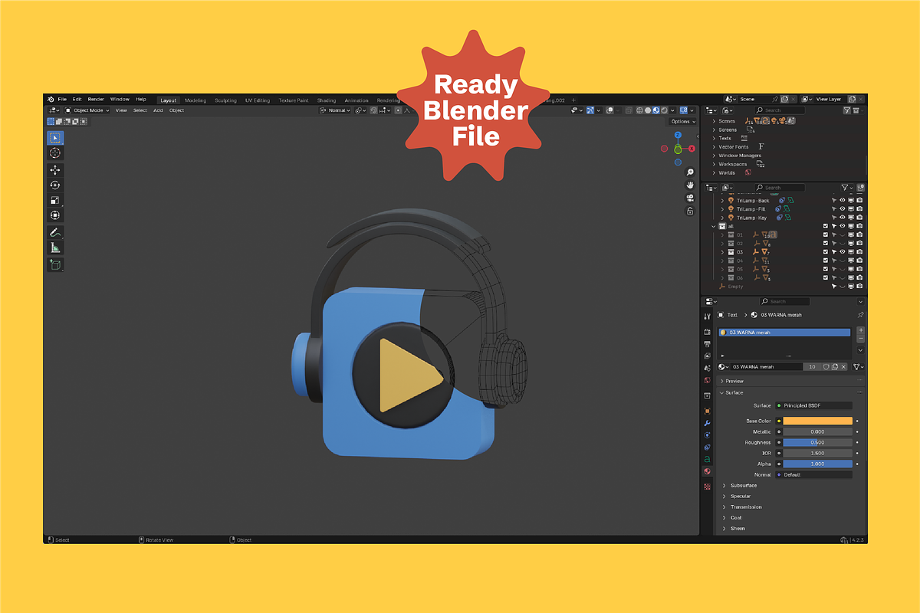Expand the Transmission section

pos(724,506)
